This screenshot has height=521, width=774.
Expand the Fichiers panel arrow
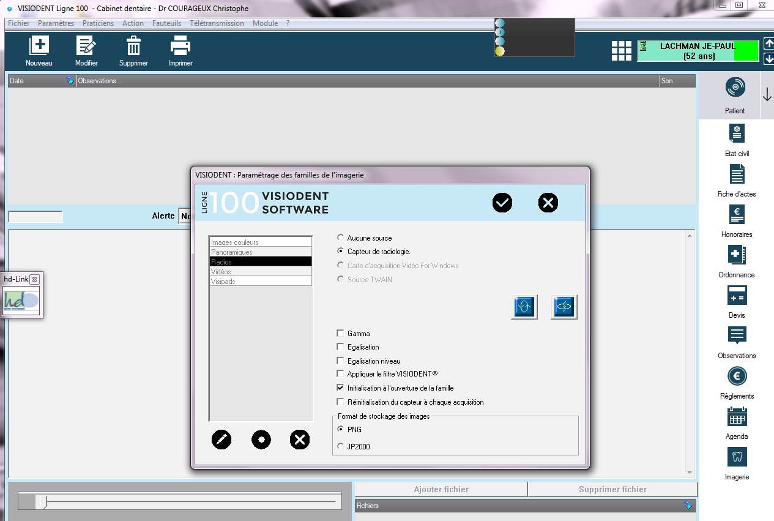(688, 506)
